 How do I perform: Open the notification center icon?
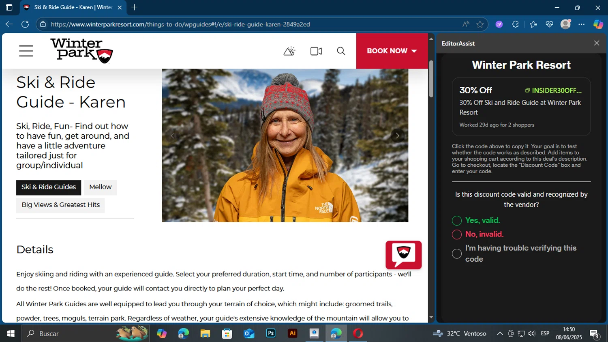[x=595, y=334]
